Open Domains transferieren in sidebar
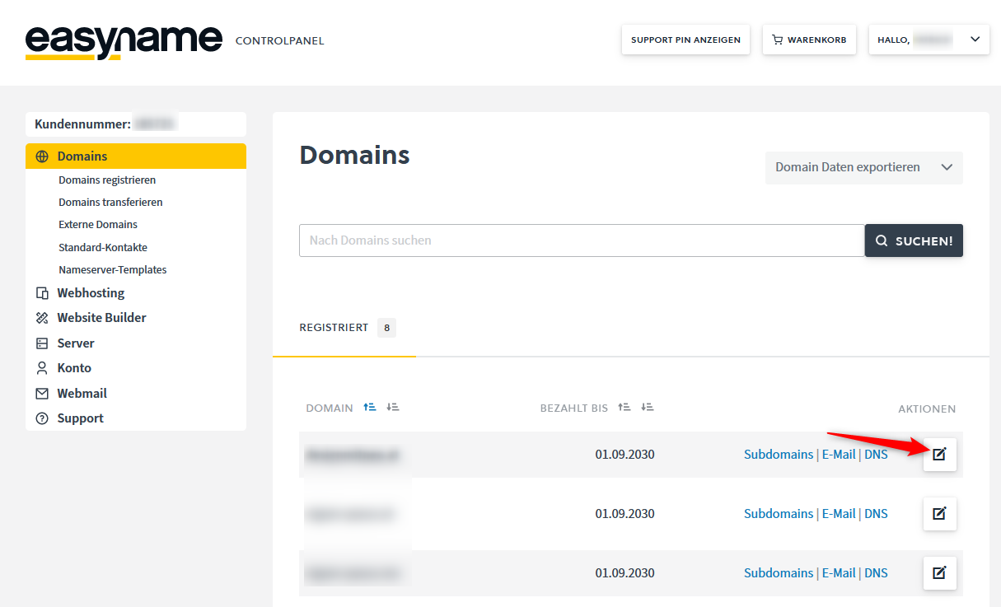 pos(110,202)
